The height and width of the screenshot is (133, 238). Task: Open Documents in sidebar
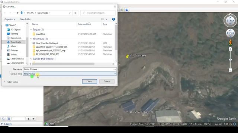coord(14,38)
